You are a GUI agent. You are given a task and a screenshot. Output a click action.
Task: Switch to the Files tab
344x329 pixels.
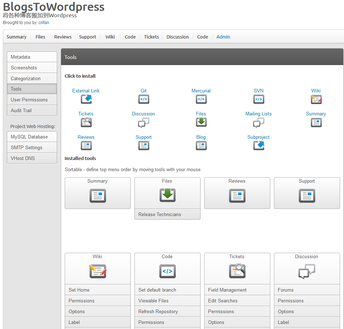(x=40, y=37)
